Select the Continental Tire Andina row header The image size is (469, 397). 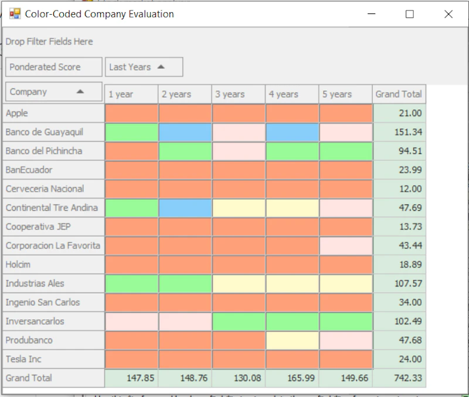(53, 208)
